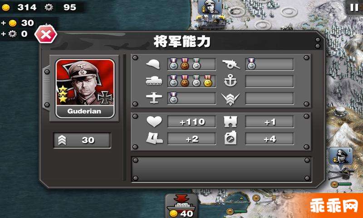The width and height of the screenshot is (363, 218).
Task: Click the infantry helmet icon
Action: point(153,64)
